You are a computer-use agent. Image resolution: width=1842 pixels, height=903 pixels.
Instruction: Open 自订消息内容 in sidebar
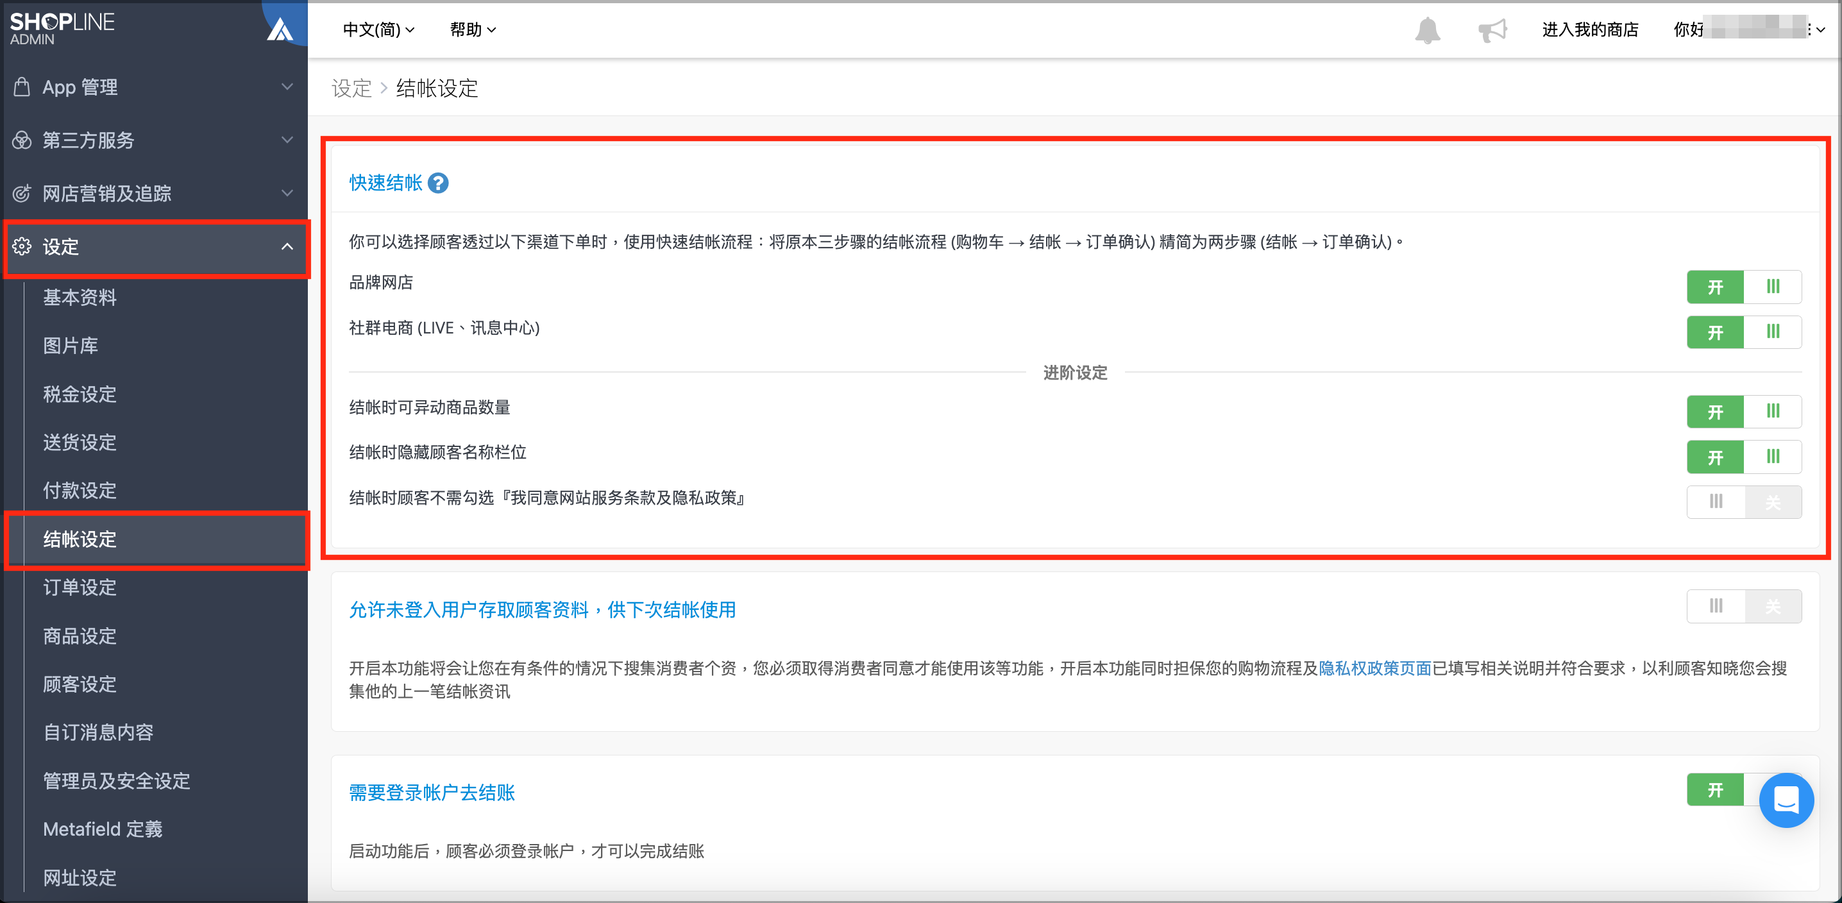(98, 732)
